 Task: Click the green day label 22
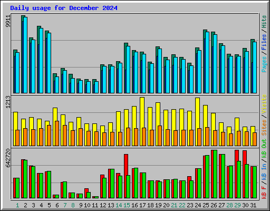(182, 205)
